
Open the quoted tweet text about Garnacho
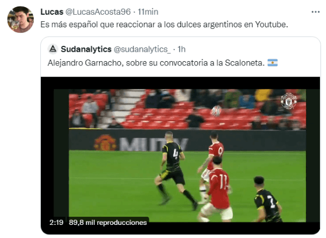156,63
